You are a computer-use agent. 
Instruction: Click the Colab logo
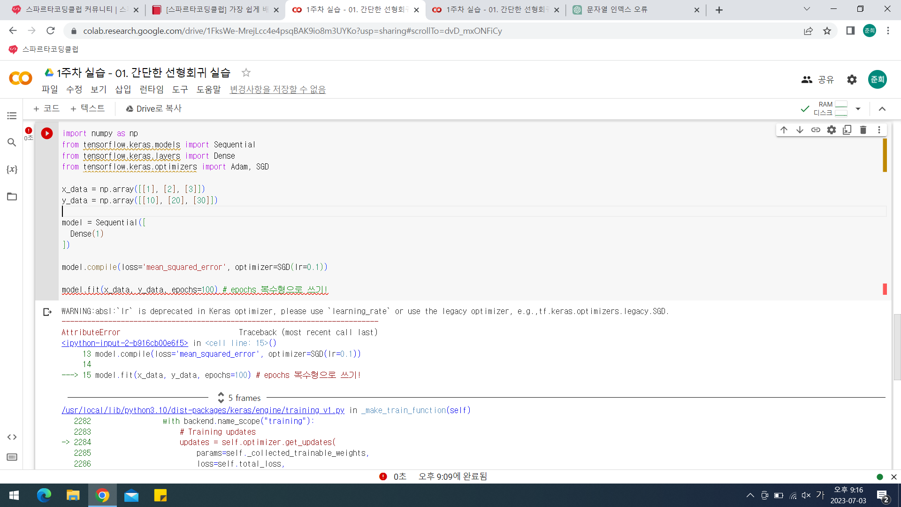(21, 78)
